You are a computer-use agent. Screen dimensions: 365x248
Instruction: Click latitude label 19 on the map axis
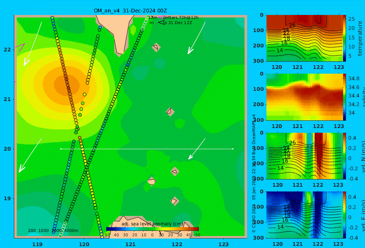(7, 198)
